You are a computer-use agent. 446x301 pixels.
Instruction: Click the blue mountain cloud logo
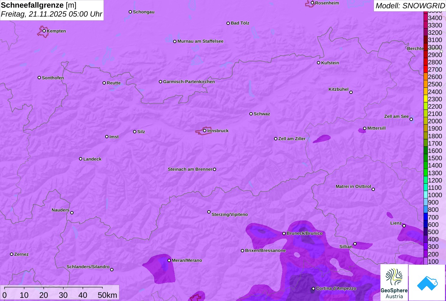427,283
